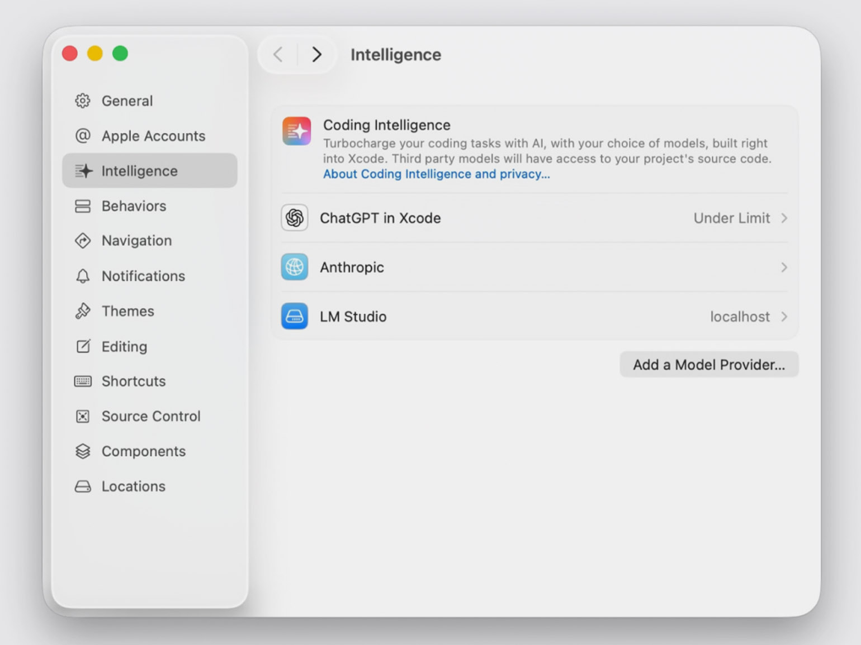Click the Shortcuts keyboard icon
This screenshot has height=645, width=861.
(x=83, y=381)
